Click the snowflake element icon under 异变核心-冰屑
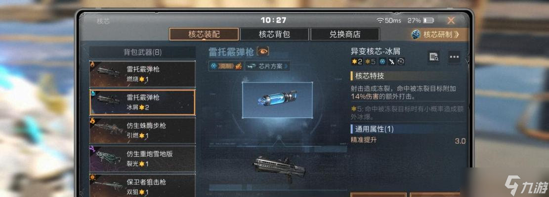The width and height of the screenshot is (549, 197). click(x=382, y=62)
